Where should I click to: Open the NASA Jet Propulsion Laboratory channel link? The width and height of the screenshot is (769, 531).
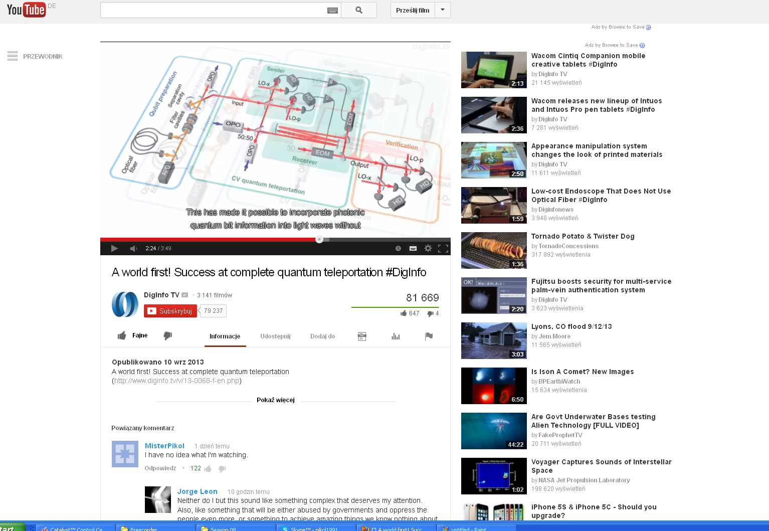(584, 480)
